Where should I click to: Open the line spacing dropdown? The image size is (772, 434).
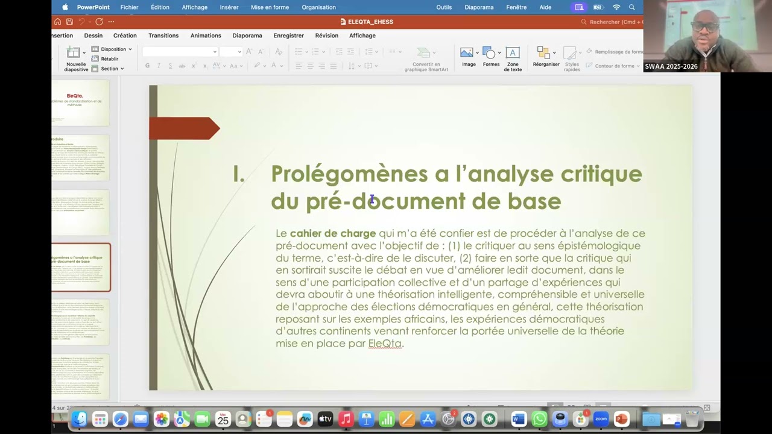(372, 52)
